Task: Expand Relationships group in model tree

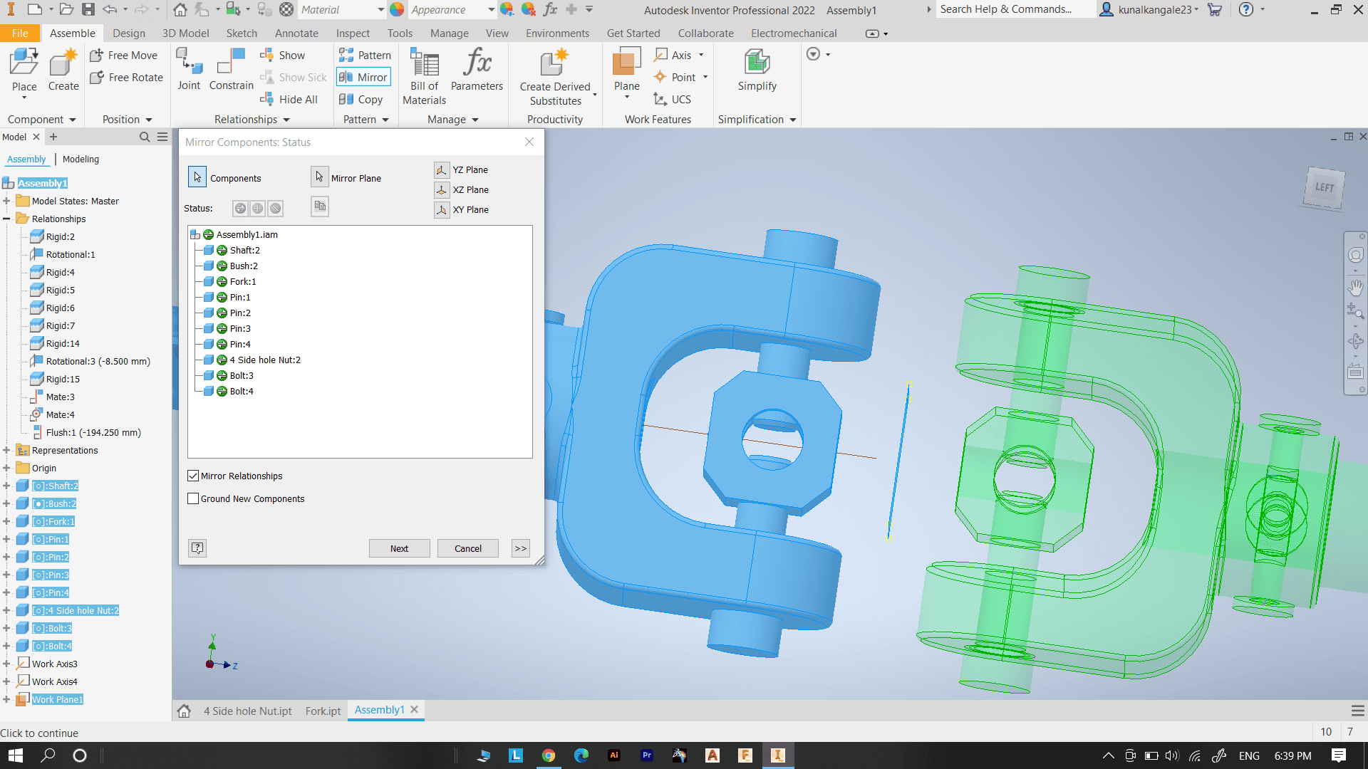Action: coord(8,219)
